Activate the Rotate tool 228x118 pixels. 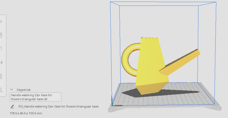pyautogui.click(x=1, y=49)
